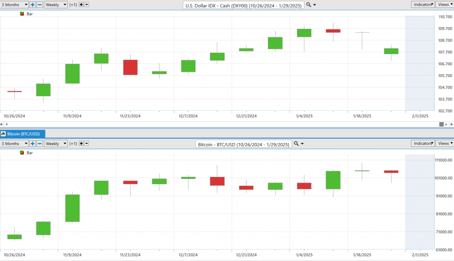Click the blue plus zoom button in Dollar Index toolbar

point(33,4)
